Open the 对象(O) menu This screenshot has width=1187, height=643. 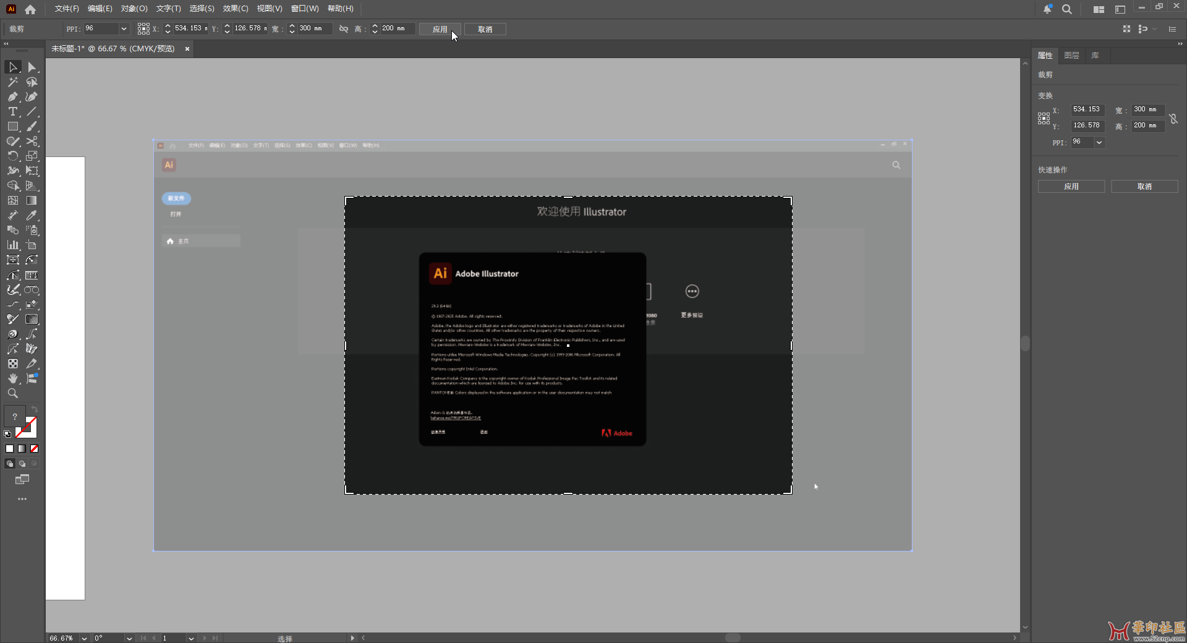[x=134, y=9]
